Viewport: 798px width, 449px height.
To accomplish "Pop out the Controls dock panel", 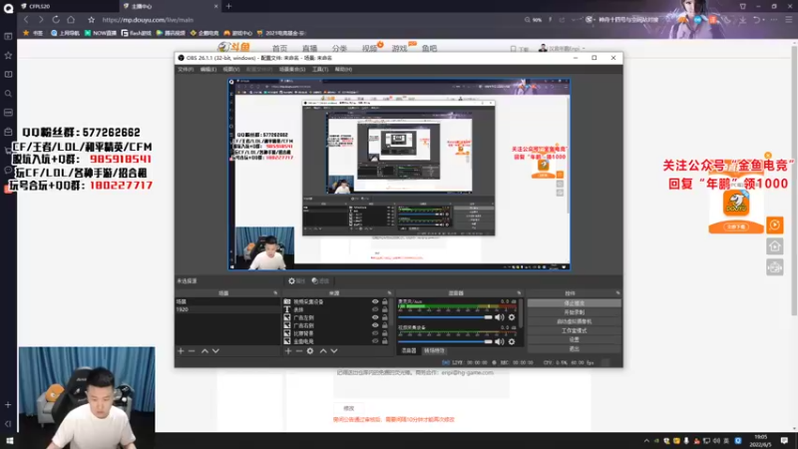I will point(617,293).
